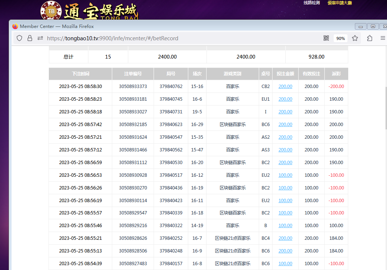Click the AS2 table cell
The width and height of the screenshot is (387, 270).
(x=265, y=137)
